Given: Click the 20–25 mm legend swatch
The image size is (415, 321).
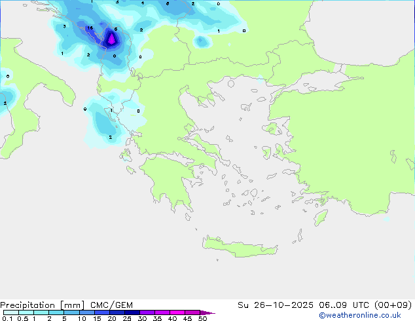Looking at the screenshot, I should [117, 312].
